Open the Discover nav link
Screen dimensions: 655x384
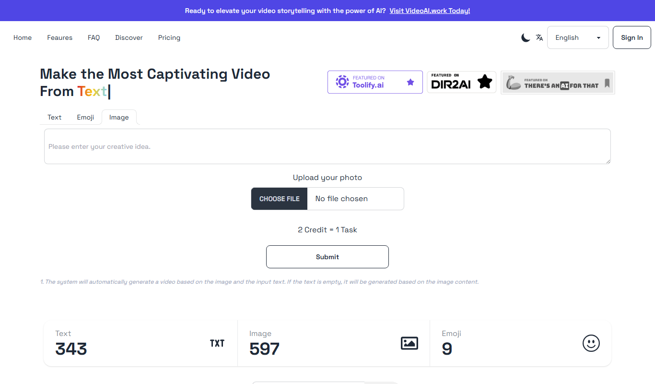point(129,37)
